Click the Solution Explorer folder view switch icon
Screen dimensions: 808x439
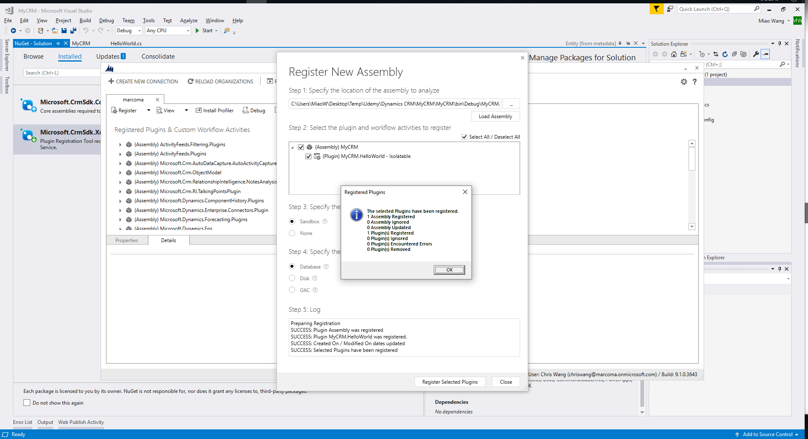pyautogui.click(x=684, y=54)
